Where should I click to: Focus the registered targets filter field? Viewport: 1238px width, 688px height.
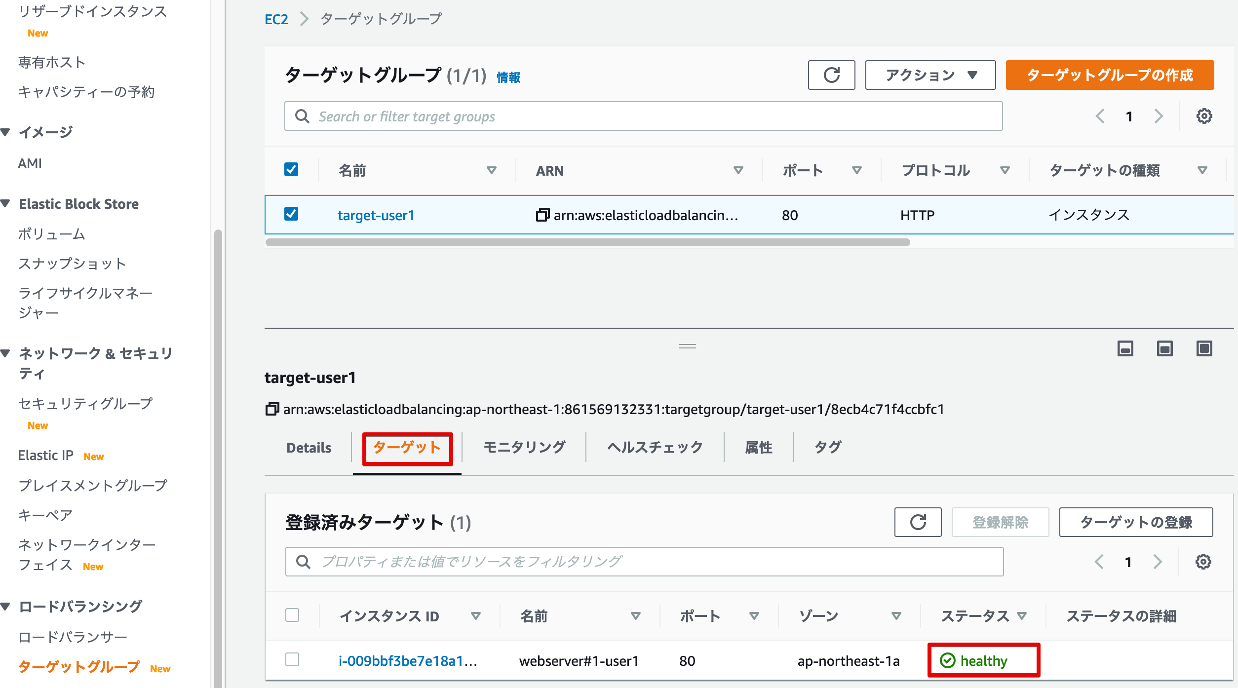click(x=644, y=562)
